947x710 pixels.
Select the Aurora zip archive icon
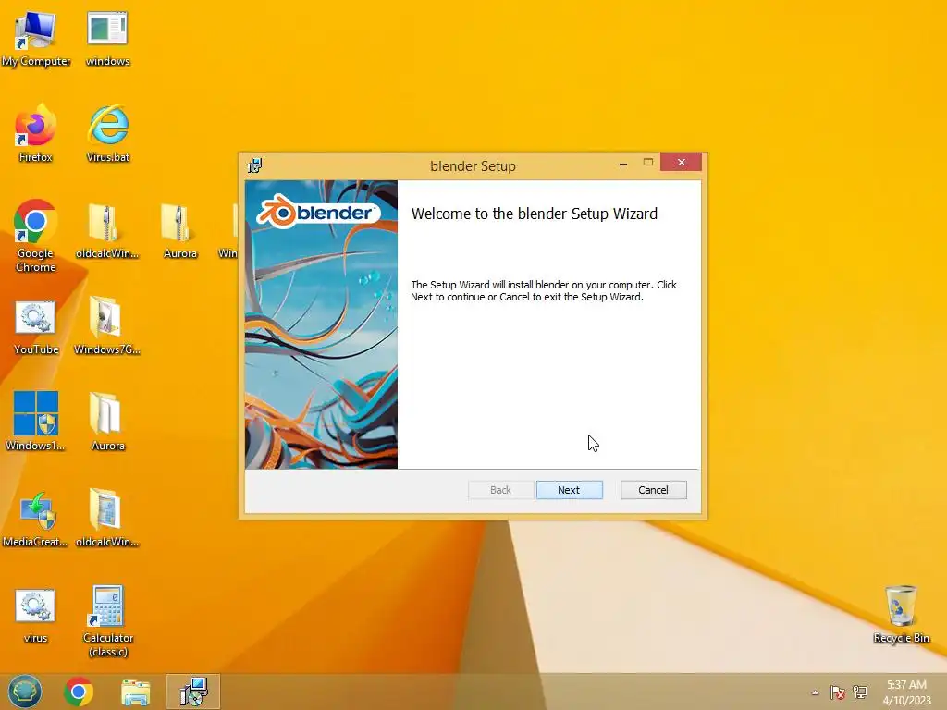pyautogui.click(x=180, y=231)
